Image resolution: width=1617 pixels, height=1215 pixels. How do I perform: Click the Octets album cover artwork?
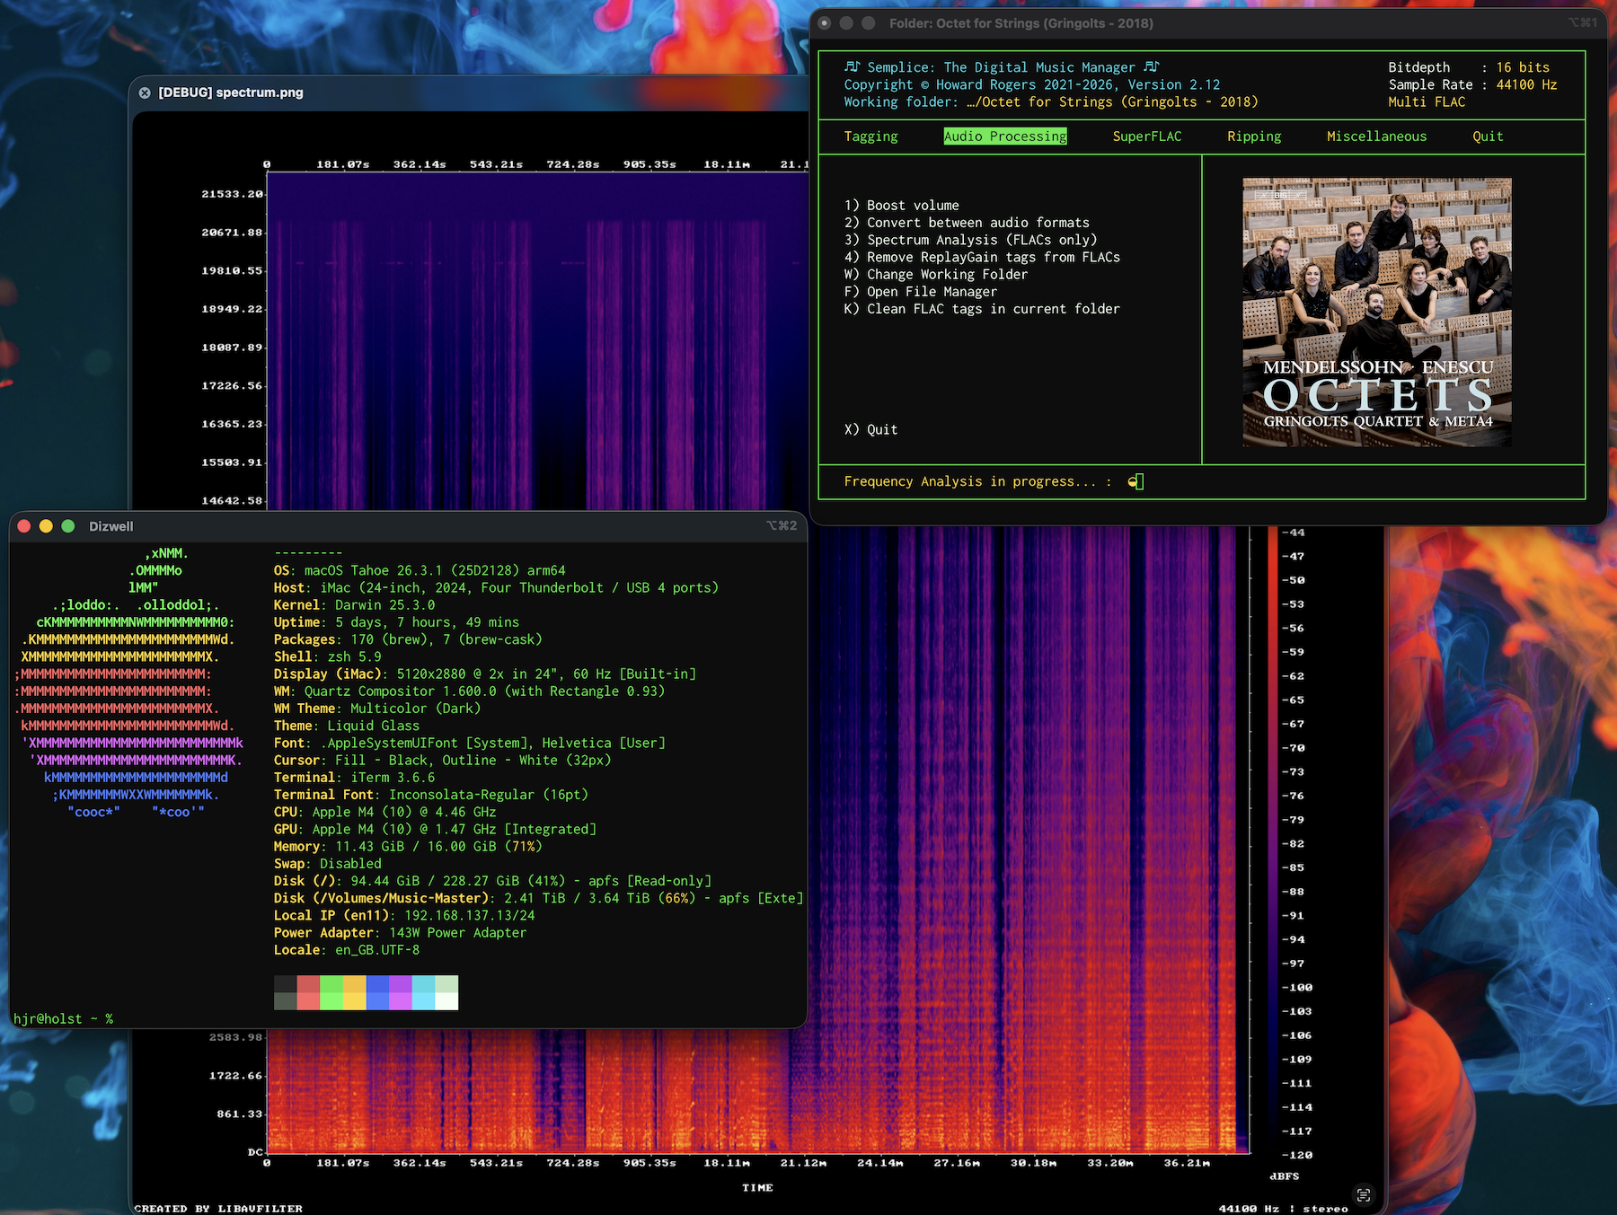1376,313
